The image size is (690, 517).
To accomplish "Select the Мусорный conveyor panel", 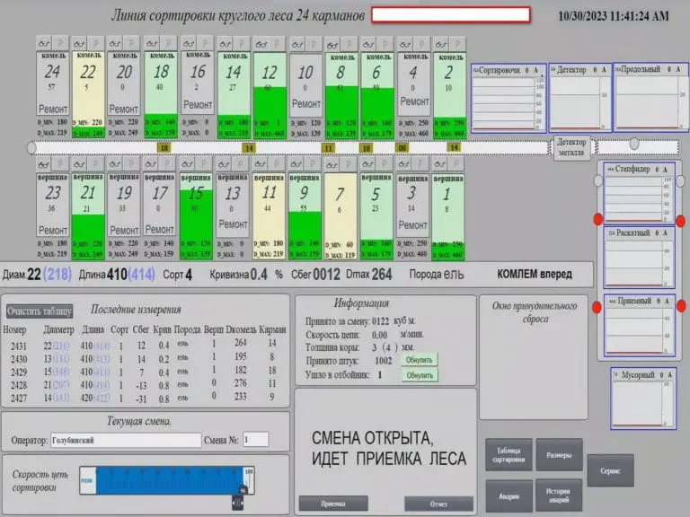I will [643, 399].
